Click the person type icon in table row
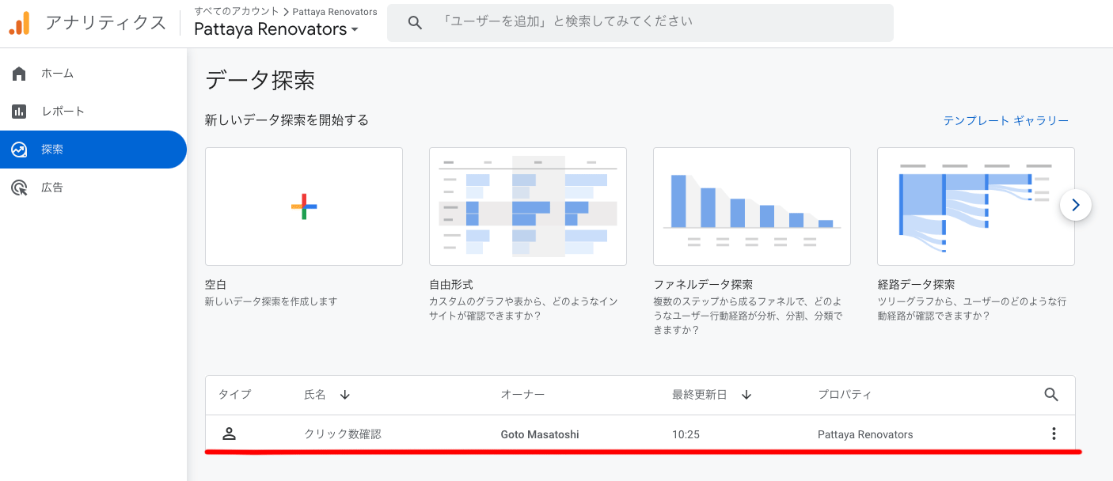 (x=229, y=434)
